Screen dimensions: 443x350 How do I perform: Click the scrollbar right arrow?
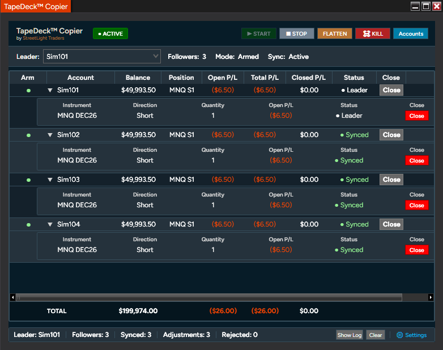coord(431,297)
